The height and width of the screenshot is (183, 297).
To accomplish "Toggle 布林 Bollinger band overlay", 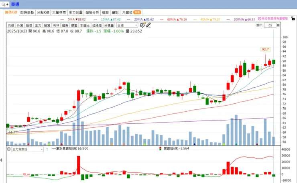I will 56,25.
